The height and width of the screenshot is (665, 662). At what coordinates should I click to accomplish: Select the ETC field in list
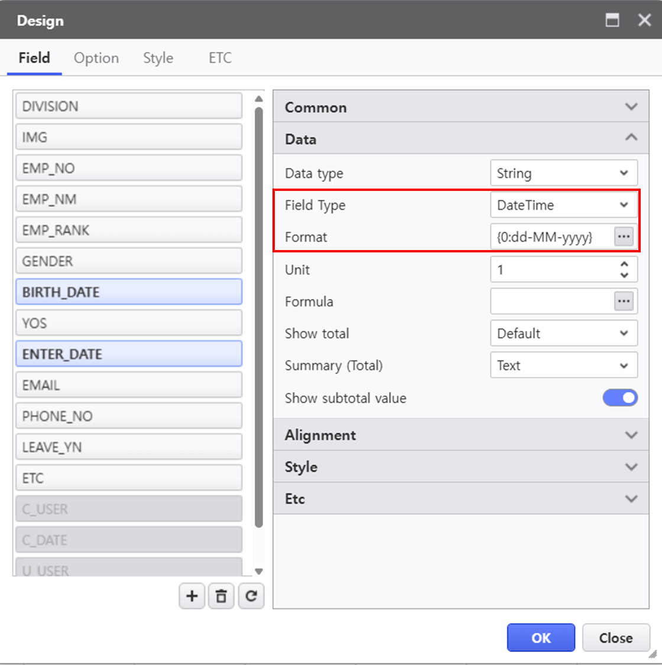(x=129, y=478)
